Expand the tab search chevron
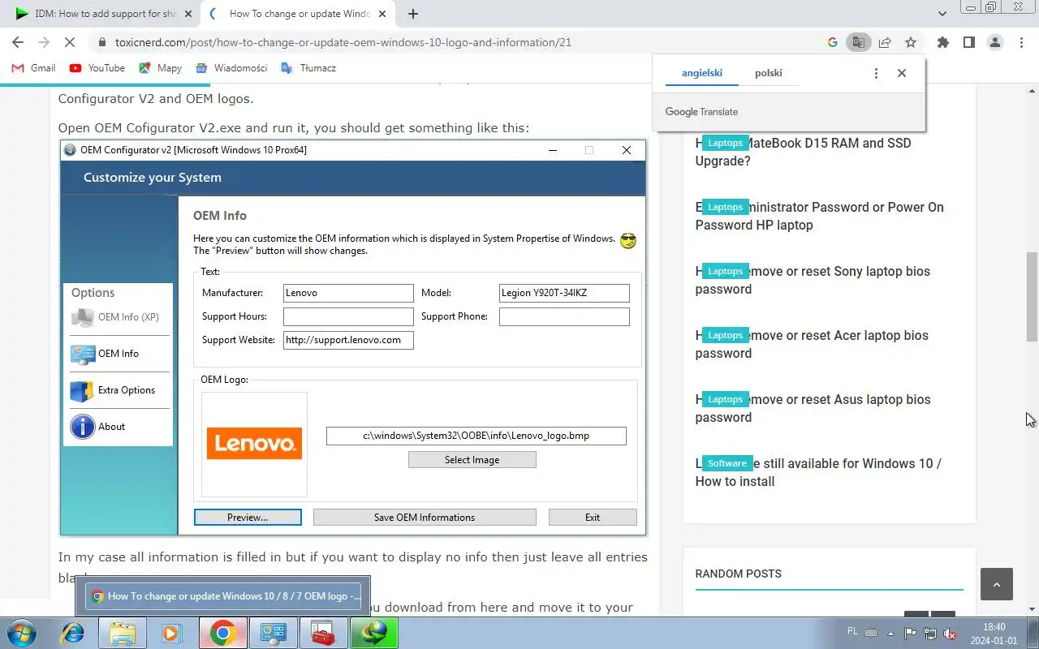 (x=942, y=14)
